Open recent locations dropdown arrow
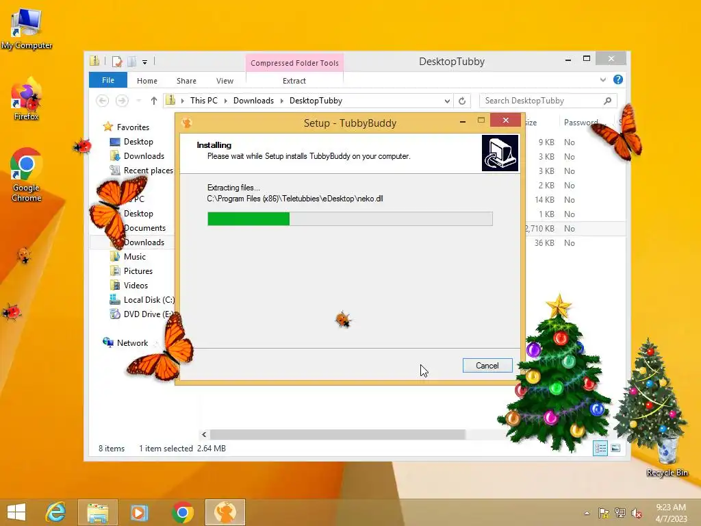This screenshot has height=526, width=701. pos(138,101)
